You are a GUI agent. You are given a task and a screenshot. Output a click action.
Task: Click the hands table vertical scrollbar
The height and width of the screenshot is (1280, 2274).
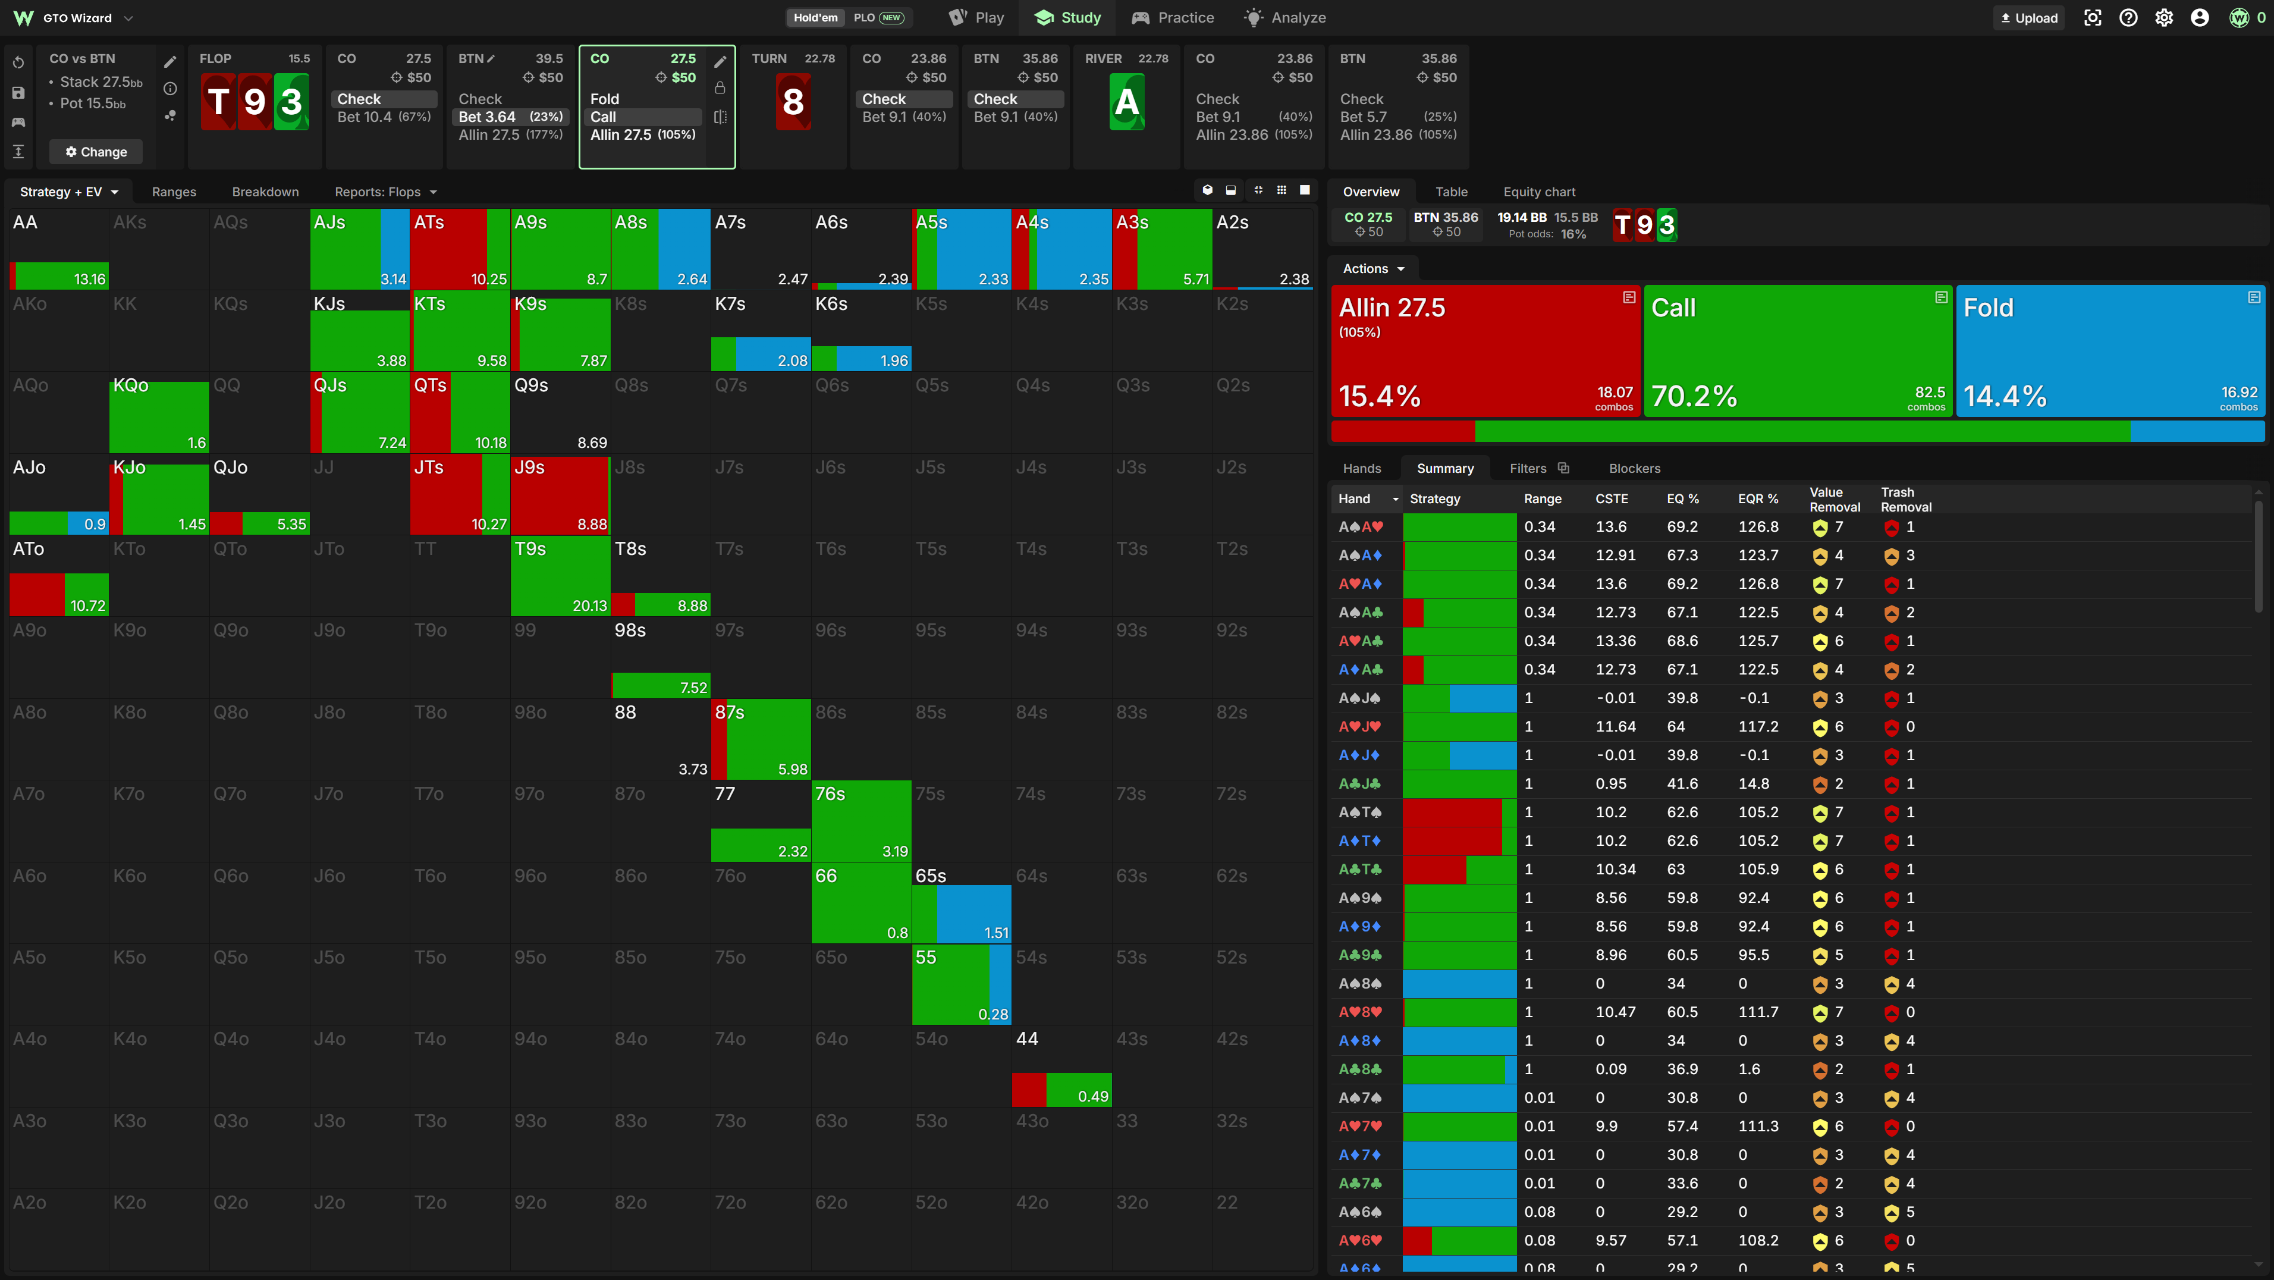(x=2258, y=556)
